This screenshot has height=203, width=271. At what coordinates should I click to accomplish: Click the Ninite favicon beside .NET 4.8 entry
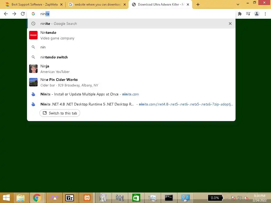tap(33, 104)
